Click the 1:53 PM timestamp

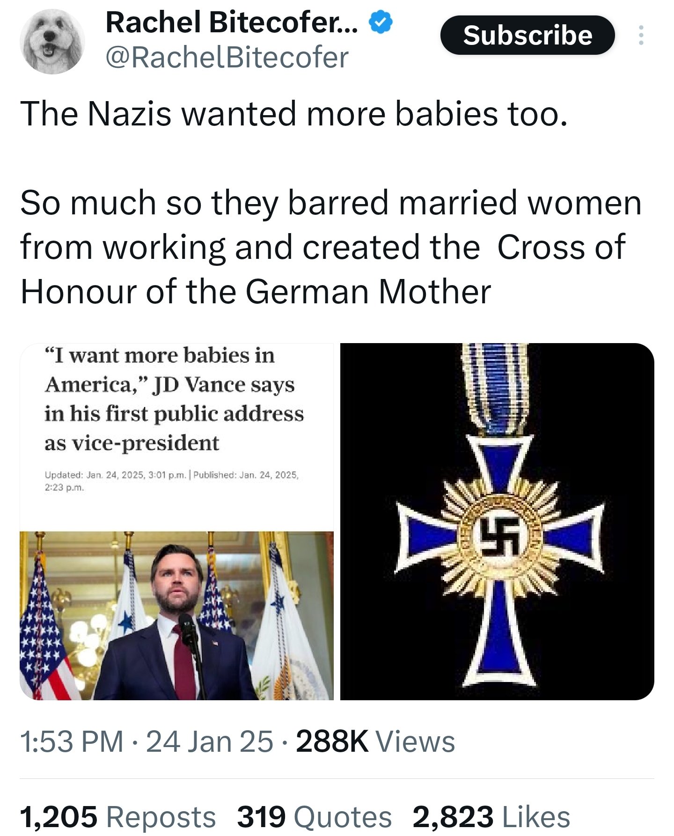click(72, 741)
